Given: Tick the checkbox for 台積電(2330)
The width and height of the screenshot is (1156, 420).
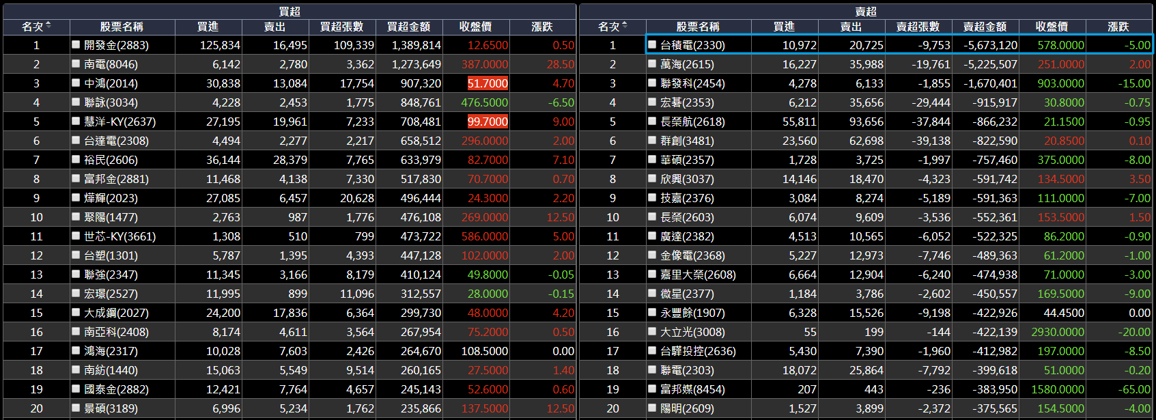Looking at the screenshot, I should point(652,44).
